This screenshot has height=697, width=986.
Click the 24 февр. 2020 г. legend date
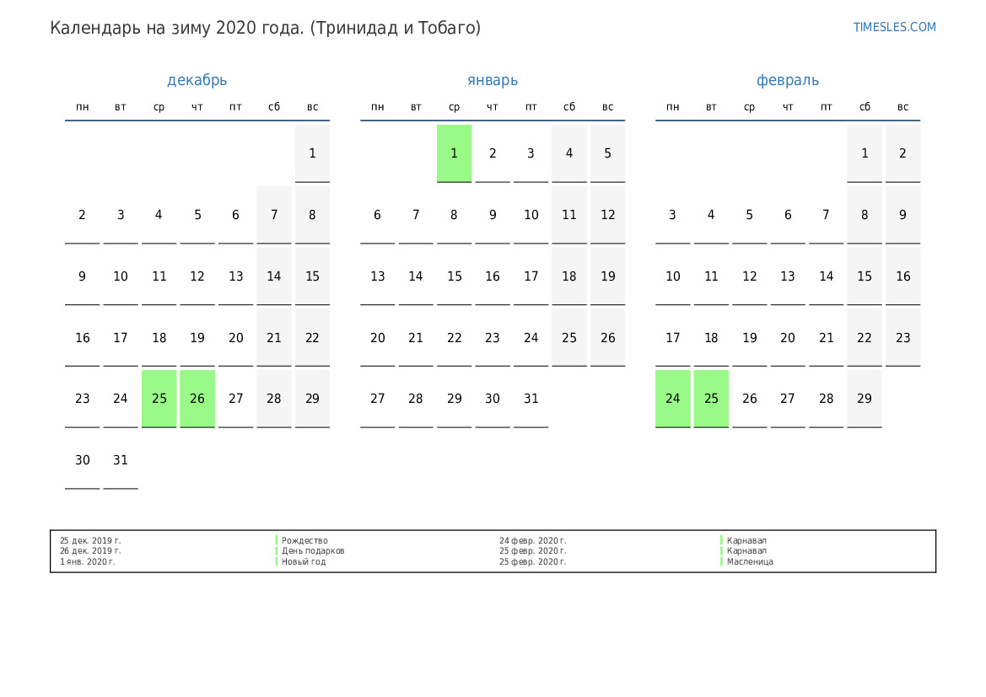pos(532,540)
